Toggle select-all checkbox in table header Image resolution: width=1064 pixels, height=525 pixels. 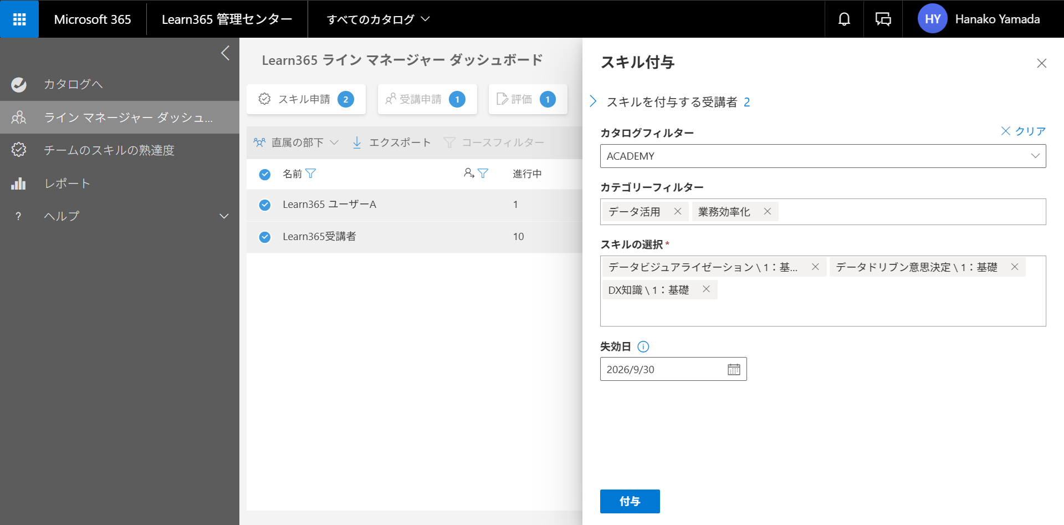click(265, 174)
